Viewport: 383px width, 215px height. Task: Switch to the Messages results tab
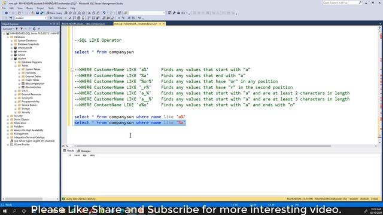coord(84,151)
